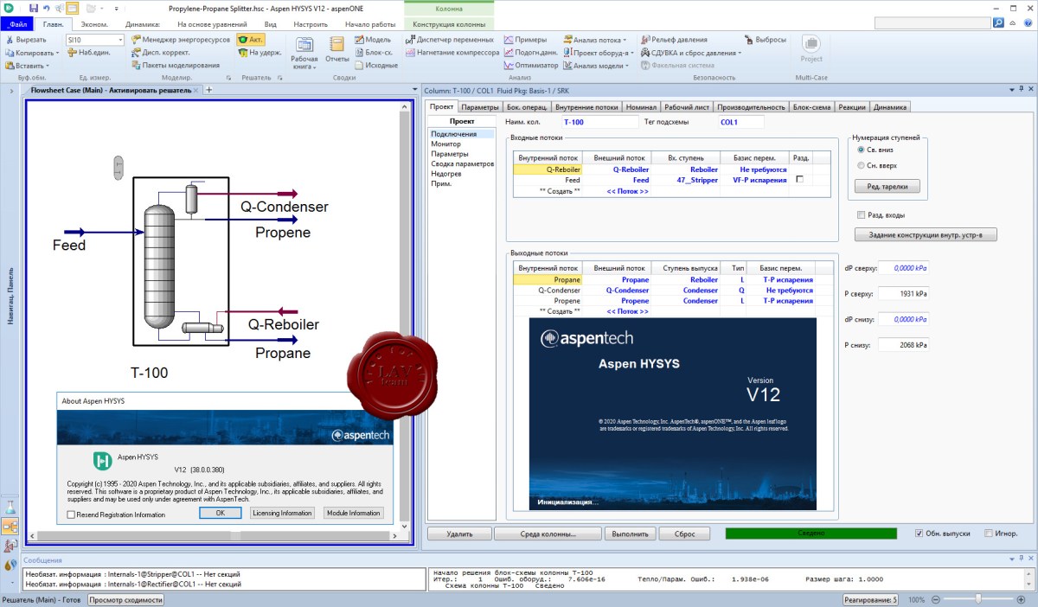This screenshot has height=607, width=1038.
Task: Toggle the Разд. checkbox in Feed row
Action: click(799, 180)
